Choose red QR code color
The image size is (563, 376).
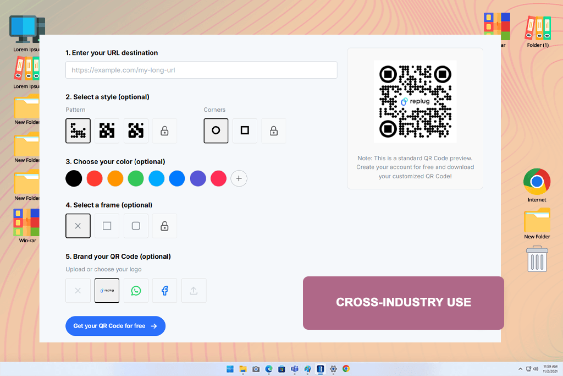tap(95, 178)
